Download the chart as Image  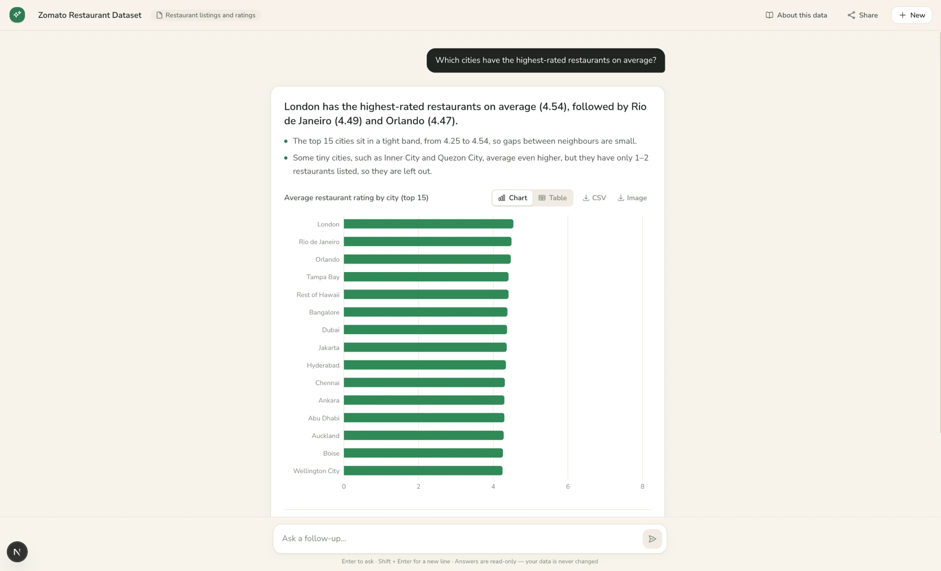632,198
